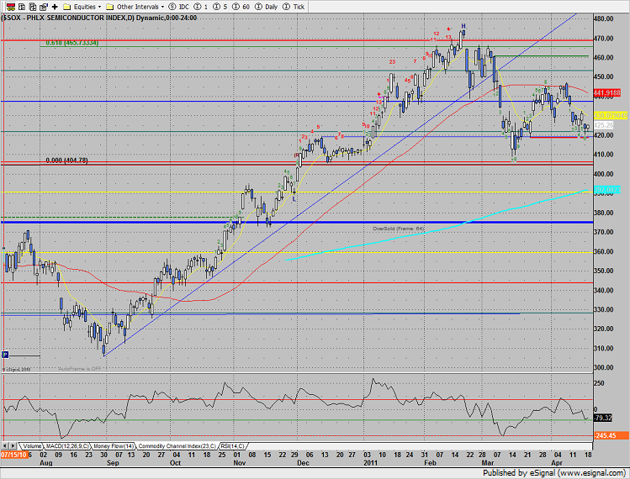Click the Other Intervals folder icon

click(109, 7)
